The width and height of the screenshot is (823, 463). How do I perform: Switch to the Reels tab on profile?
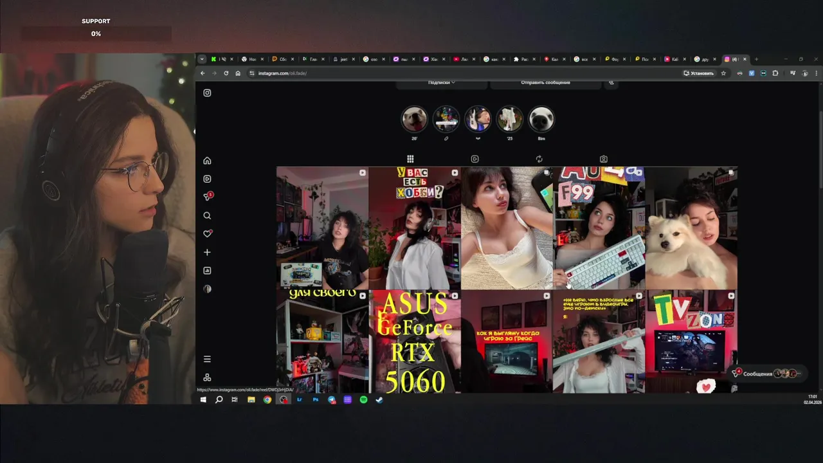[x=475, y=159]
